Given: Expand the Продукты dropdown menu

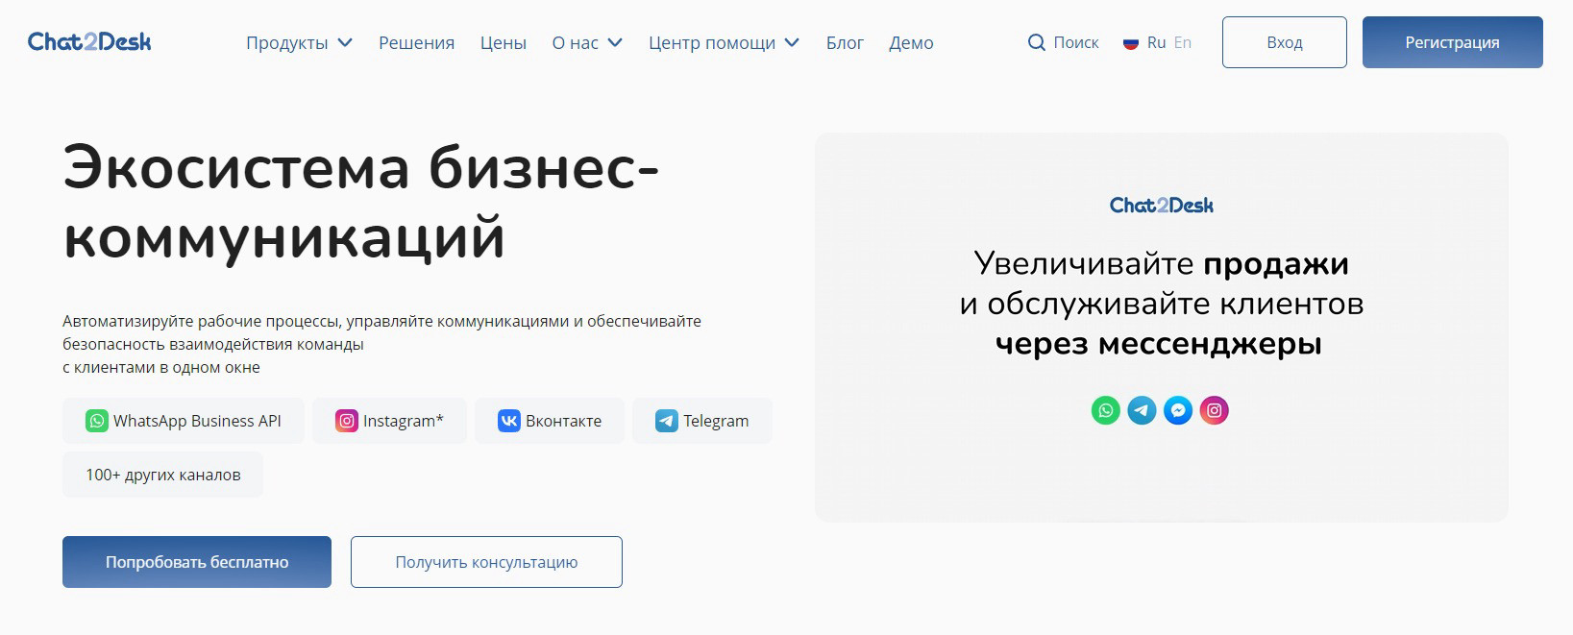Looking at the screenshot, I should click(299, 43).
